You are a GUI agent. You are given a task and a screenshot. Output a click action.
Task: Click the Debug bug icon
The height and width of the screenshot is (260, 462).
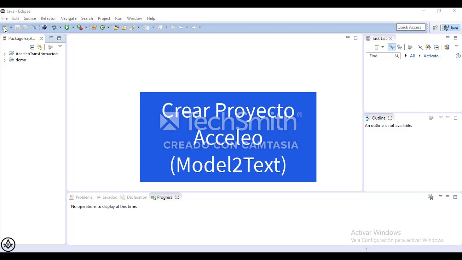pyautogui.click(x=54, y=27)
